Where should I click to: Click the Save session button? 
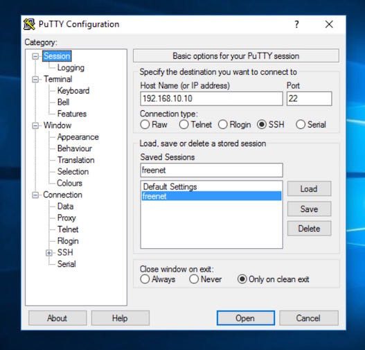309,209
